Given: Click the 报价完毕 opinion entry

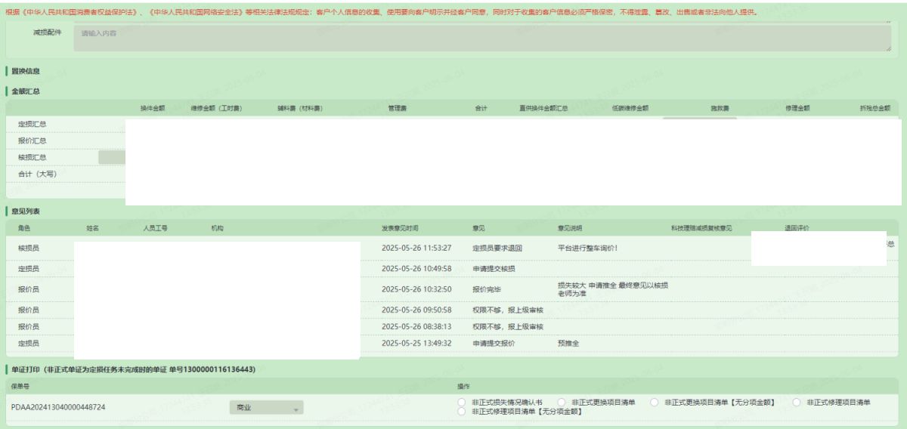Looking at the screenshot, I should point(488,289).
